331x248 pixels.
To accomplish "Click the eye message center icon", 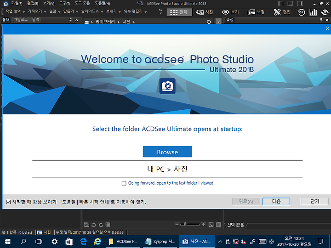I will 325,12.
